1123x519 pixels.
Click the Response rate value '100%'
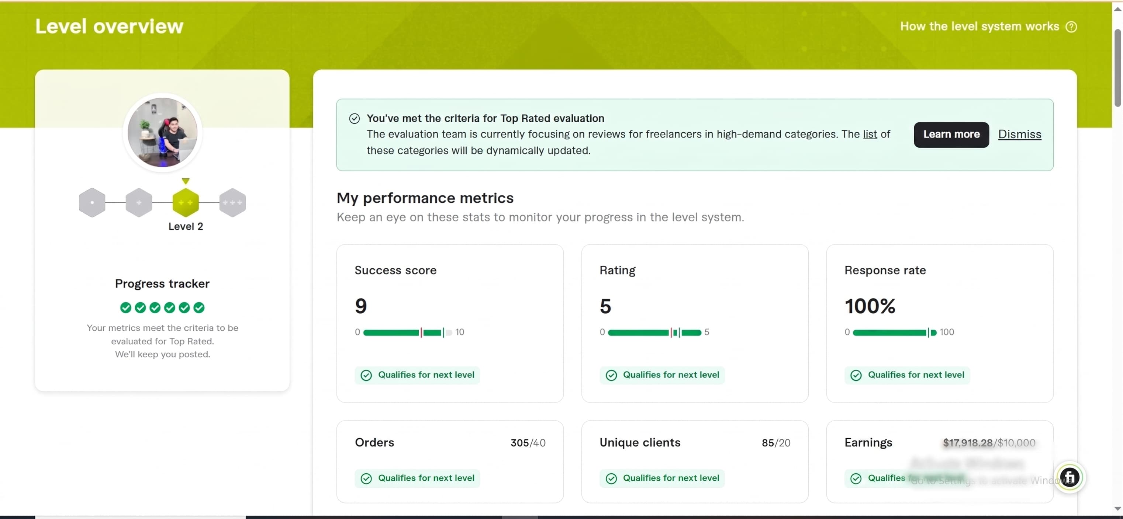point(870,306)
